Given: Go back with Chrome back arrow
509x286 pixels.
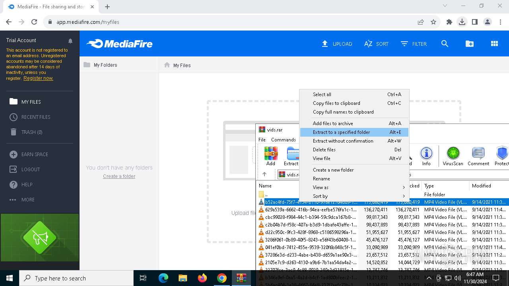Looking at the screenshot, I should 9,22.
